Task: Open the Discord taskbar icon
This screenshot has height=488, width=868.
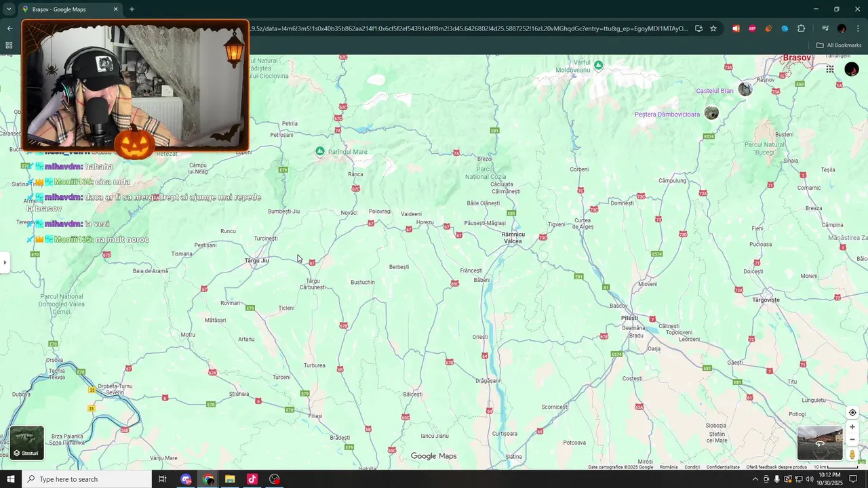Action: point(186,479)
